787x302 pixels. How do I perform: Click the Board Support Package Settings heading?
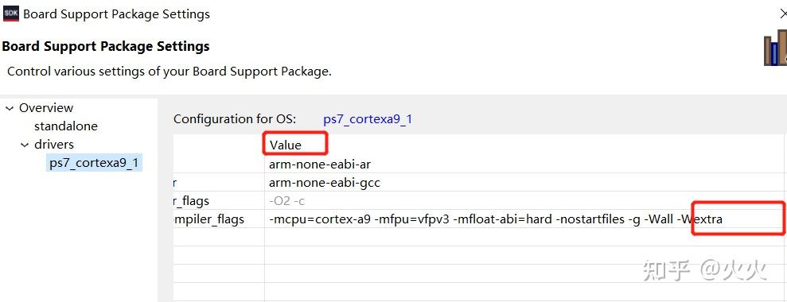tap(106, 46)
